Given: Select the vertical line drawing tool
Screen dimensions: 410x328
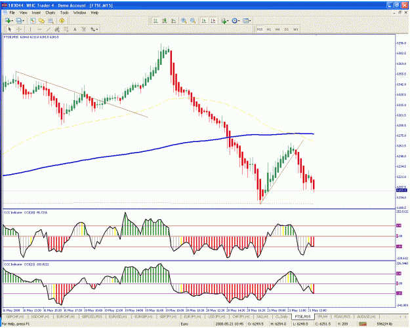Looking at the screenshot, I should (x=30, y=29).
